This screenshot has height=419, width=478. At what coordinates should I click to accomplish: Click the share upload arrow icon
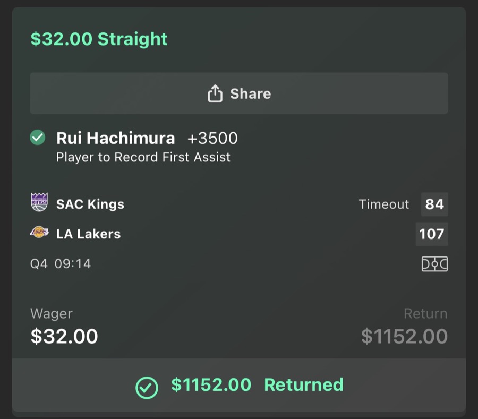[215, 93]
